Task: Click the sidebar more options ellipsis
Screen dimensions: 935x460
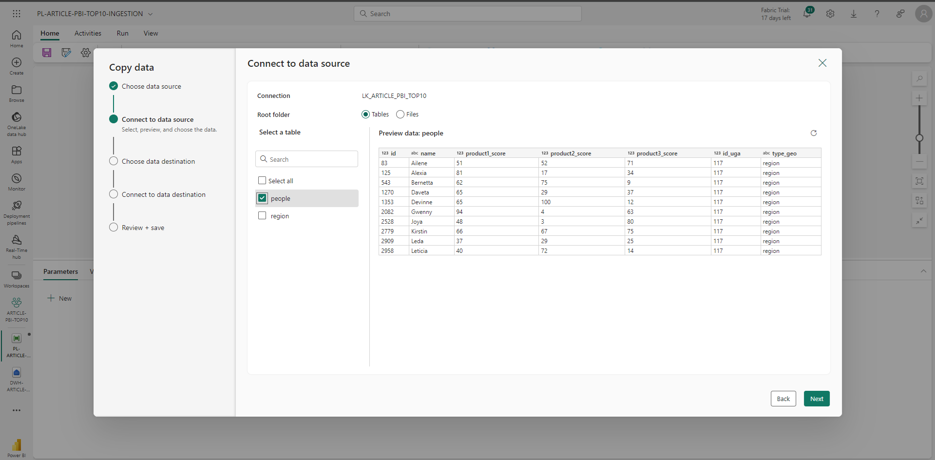Action: pyautogui.click(x=17, y=410)
